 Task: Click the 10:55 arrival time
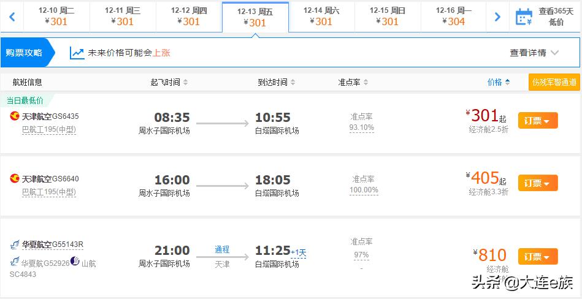point(273,118)
